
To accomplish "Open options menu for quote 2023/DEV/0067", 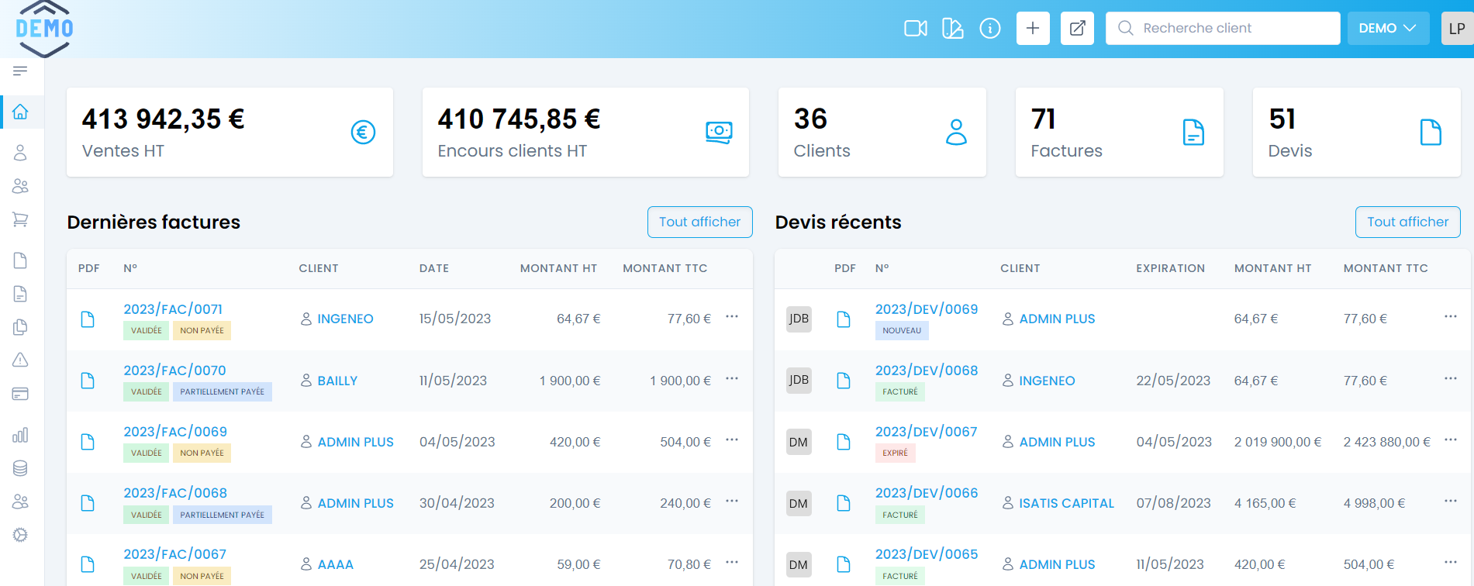I will (x=1450, y=440).
